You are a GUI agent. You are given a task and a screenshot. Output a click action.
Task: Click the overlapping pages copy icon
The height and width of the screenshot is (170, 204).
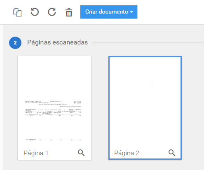17,12
